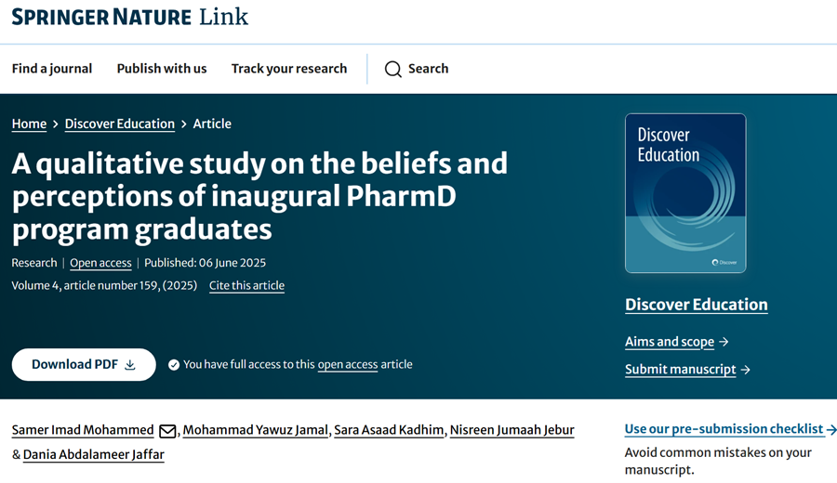
Task: Select Track your research in navigation
Action: click(289, 69)
